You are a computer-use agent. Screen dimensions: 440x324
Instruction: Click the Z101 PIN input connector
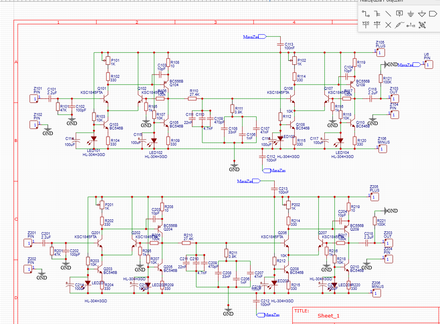click(35, 98)
